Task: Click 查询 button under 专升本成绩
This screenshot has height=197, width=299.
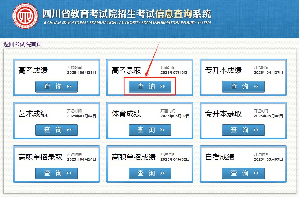Action: click(x=243, y=87)
